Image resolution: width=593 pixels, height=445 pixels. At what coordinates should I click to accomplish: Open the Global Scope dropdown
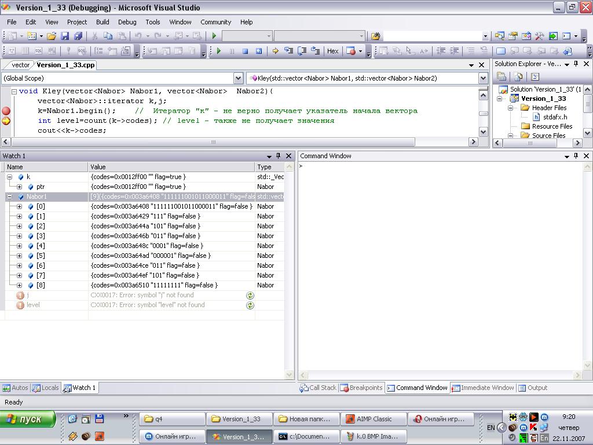click(238, 78)
